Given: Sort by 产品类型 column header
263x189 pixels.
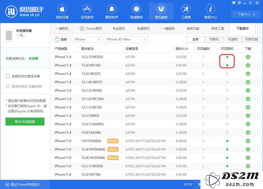Looking at the screenshot, I should click(61, 49).
